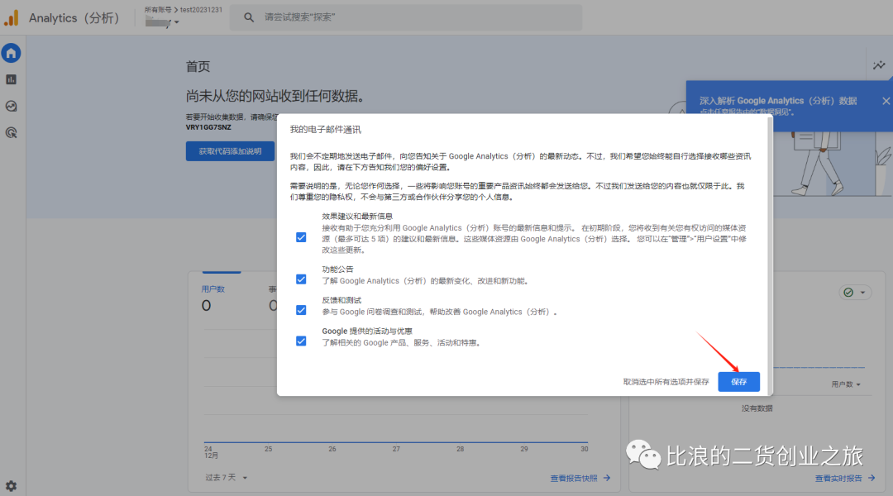893x496 pixels.
Task: Open the Home icon in sidebar
Action: click(11, 53)
